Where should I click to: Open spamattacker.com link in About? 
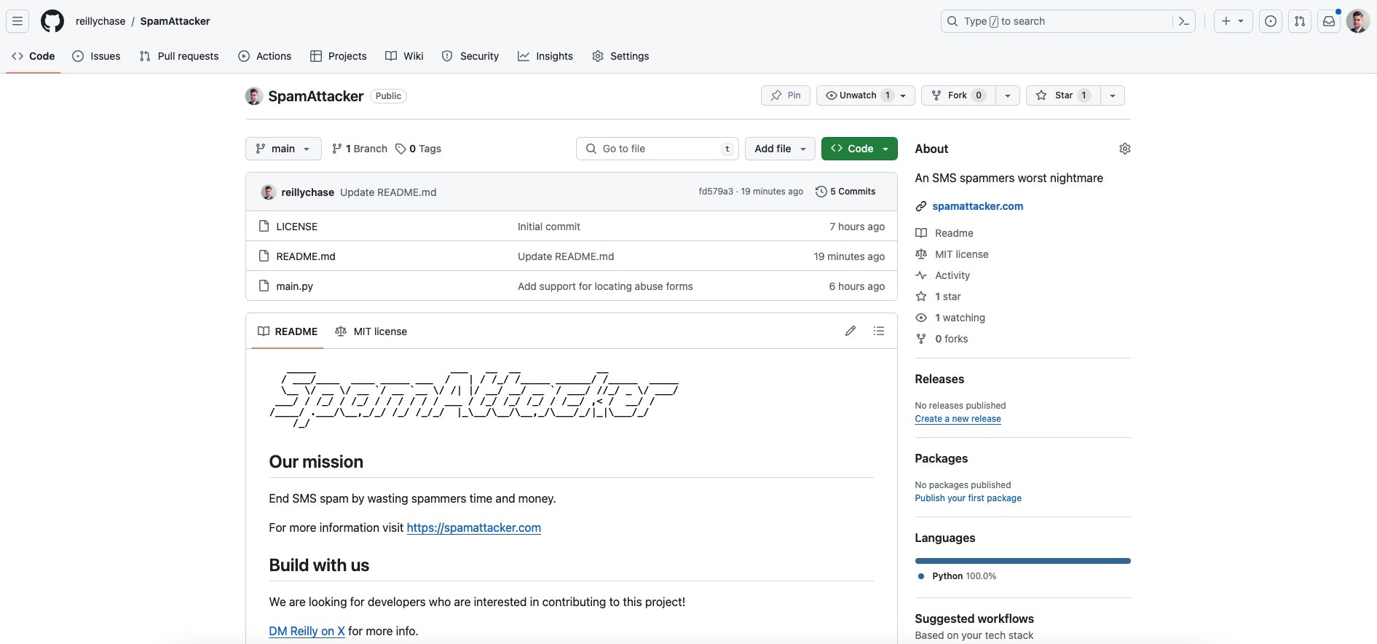pos(978,206)
